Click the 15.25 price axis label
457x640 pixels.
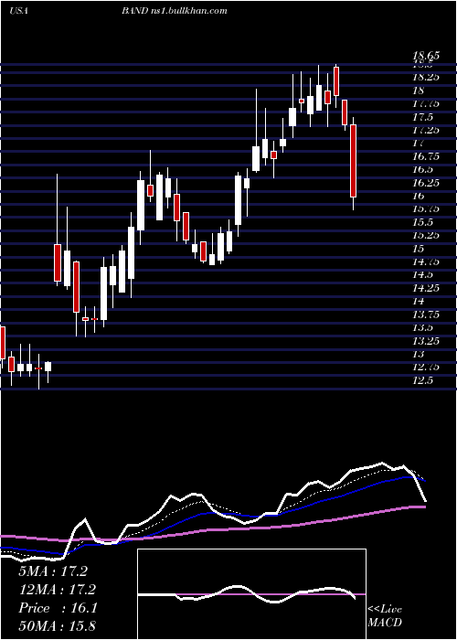[426, 236]
